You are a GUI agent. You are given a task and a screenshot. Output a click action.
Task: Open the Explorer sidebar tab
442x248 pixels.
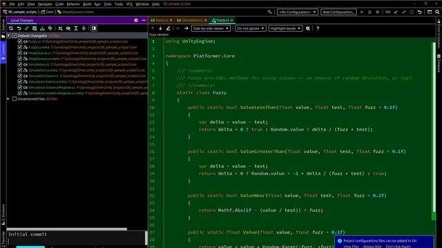pyautogui.click(x=3, y=29)
